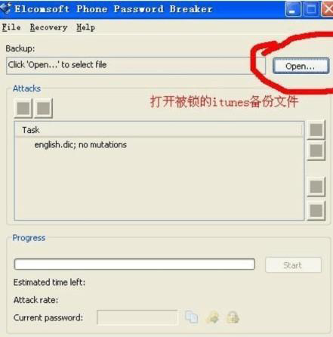The width and height of the screenshot is (333, 337).
Task: Click the attack progress bar
Action: pyautogui.click(x=134, y=264)
